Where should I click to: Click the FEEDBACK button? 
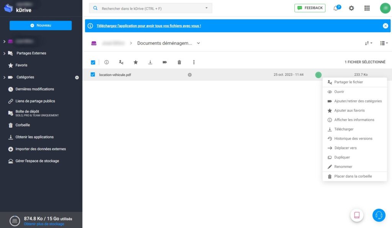tap(310, 8)
